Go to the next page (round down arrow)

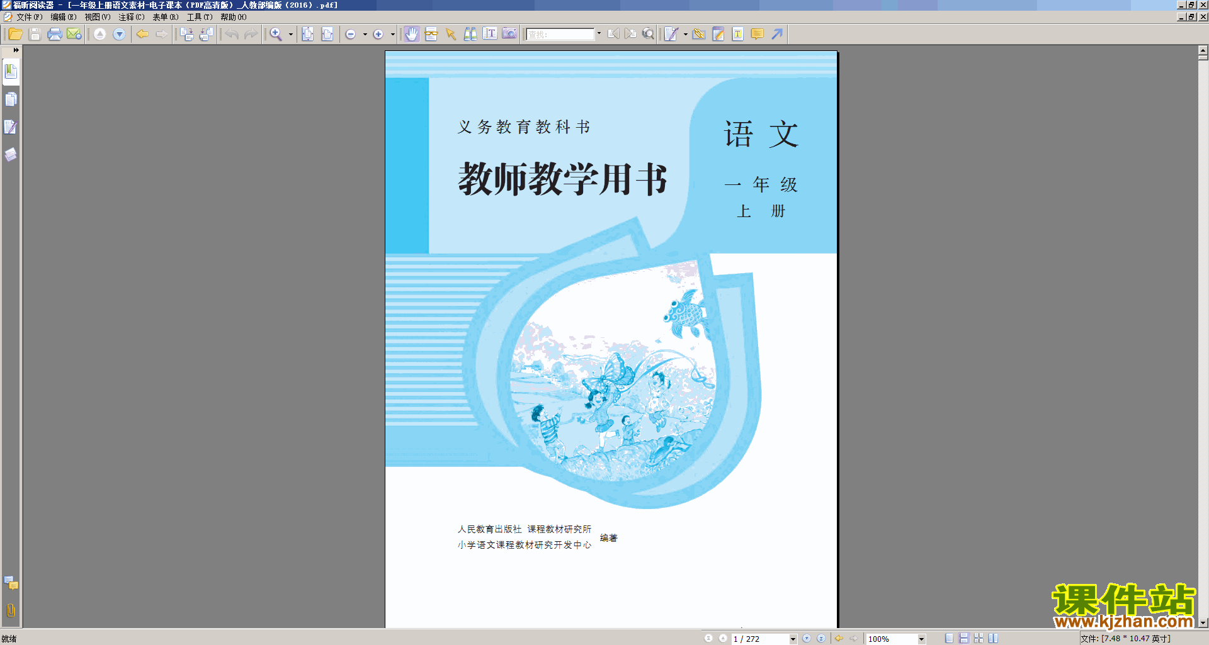[x=119, y=34]
